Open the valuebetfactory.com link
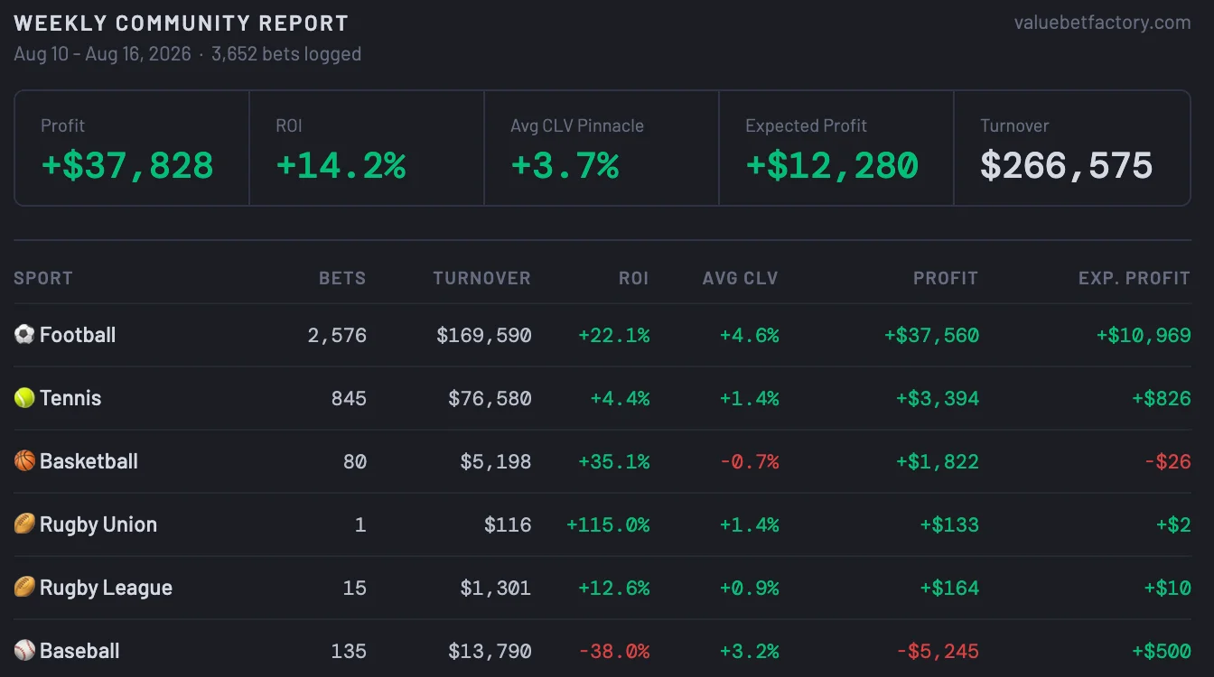The height and width of the screenshot is (677, 1214). pyautogui.click(x=1102, y=23)
